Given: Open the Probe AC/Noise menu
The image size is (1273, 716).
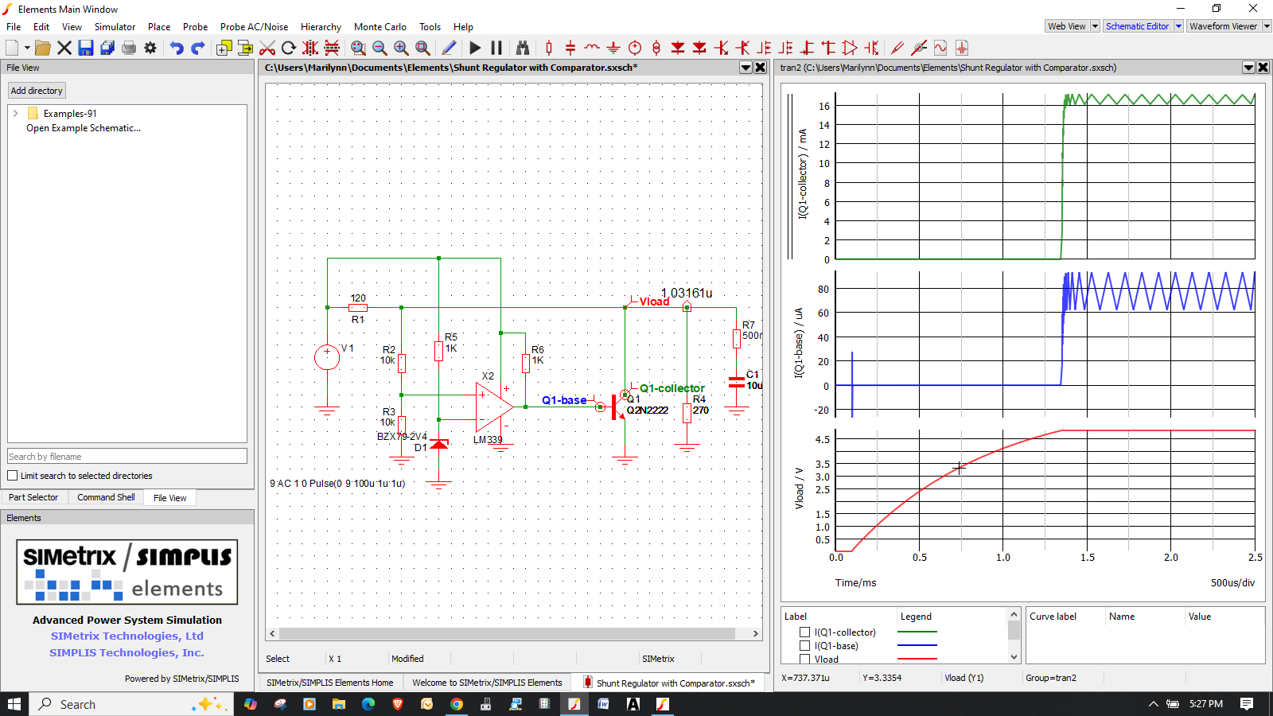Looking at the screenshot, I should click(254, 26).
